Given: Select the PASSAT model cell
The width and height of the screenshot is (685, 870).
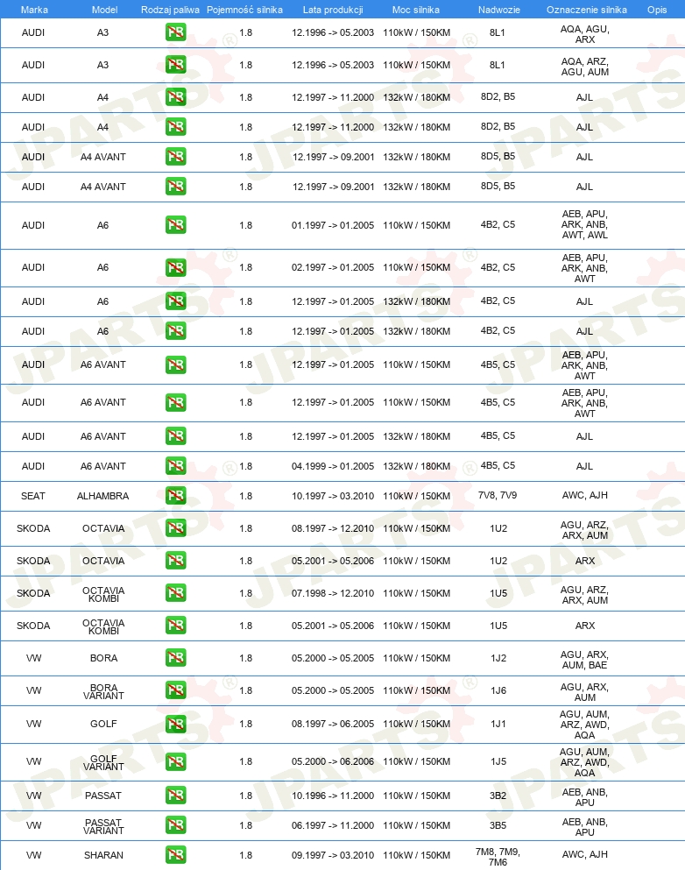Looking at the screenshot, I should (x=103, y=796).
